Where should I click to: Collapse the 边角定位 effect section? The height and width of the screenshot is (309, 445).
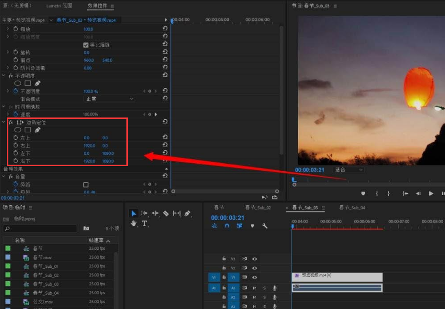coord(4,123)
